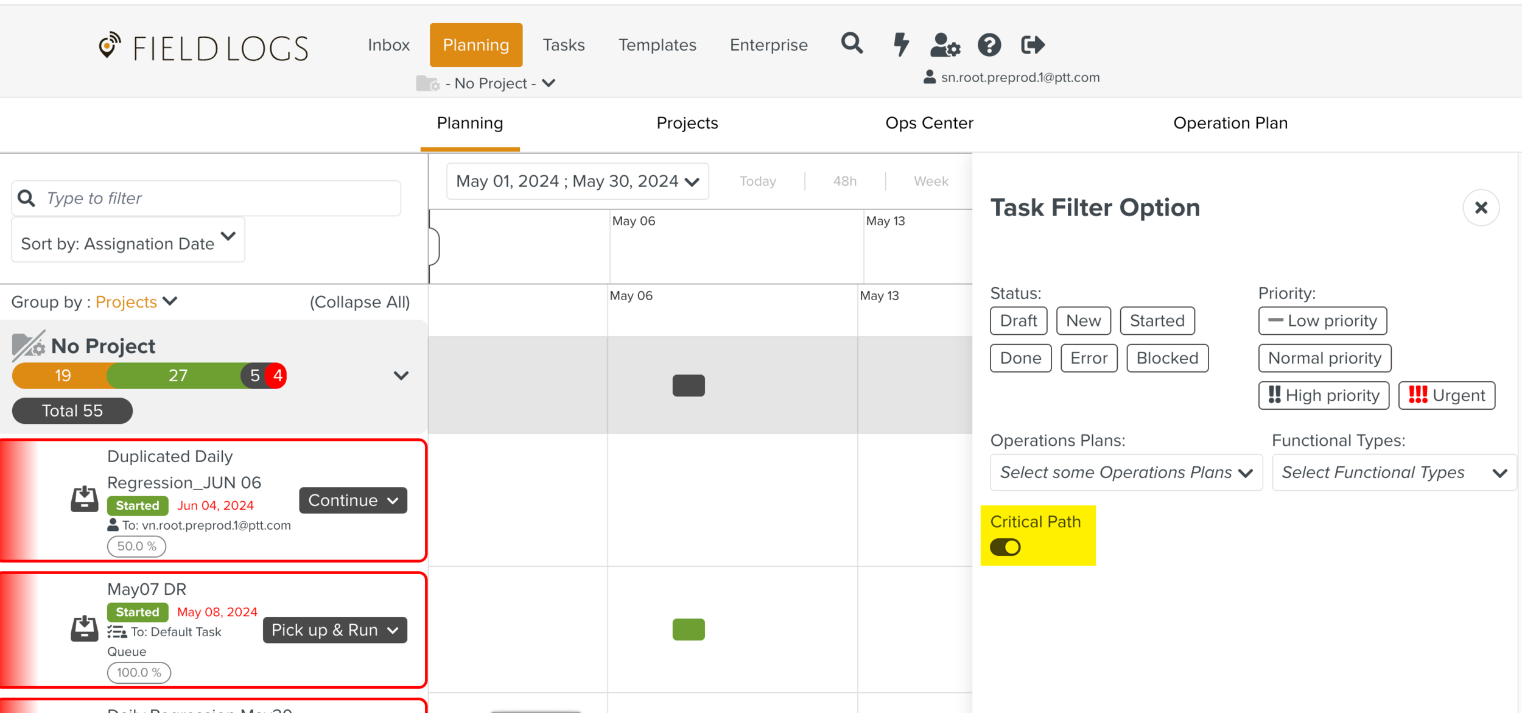The image size is (1522, 713).
Task: Click the help question mark icon
Action: 989,44
